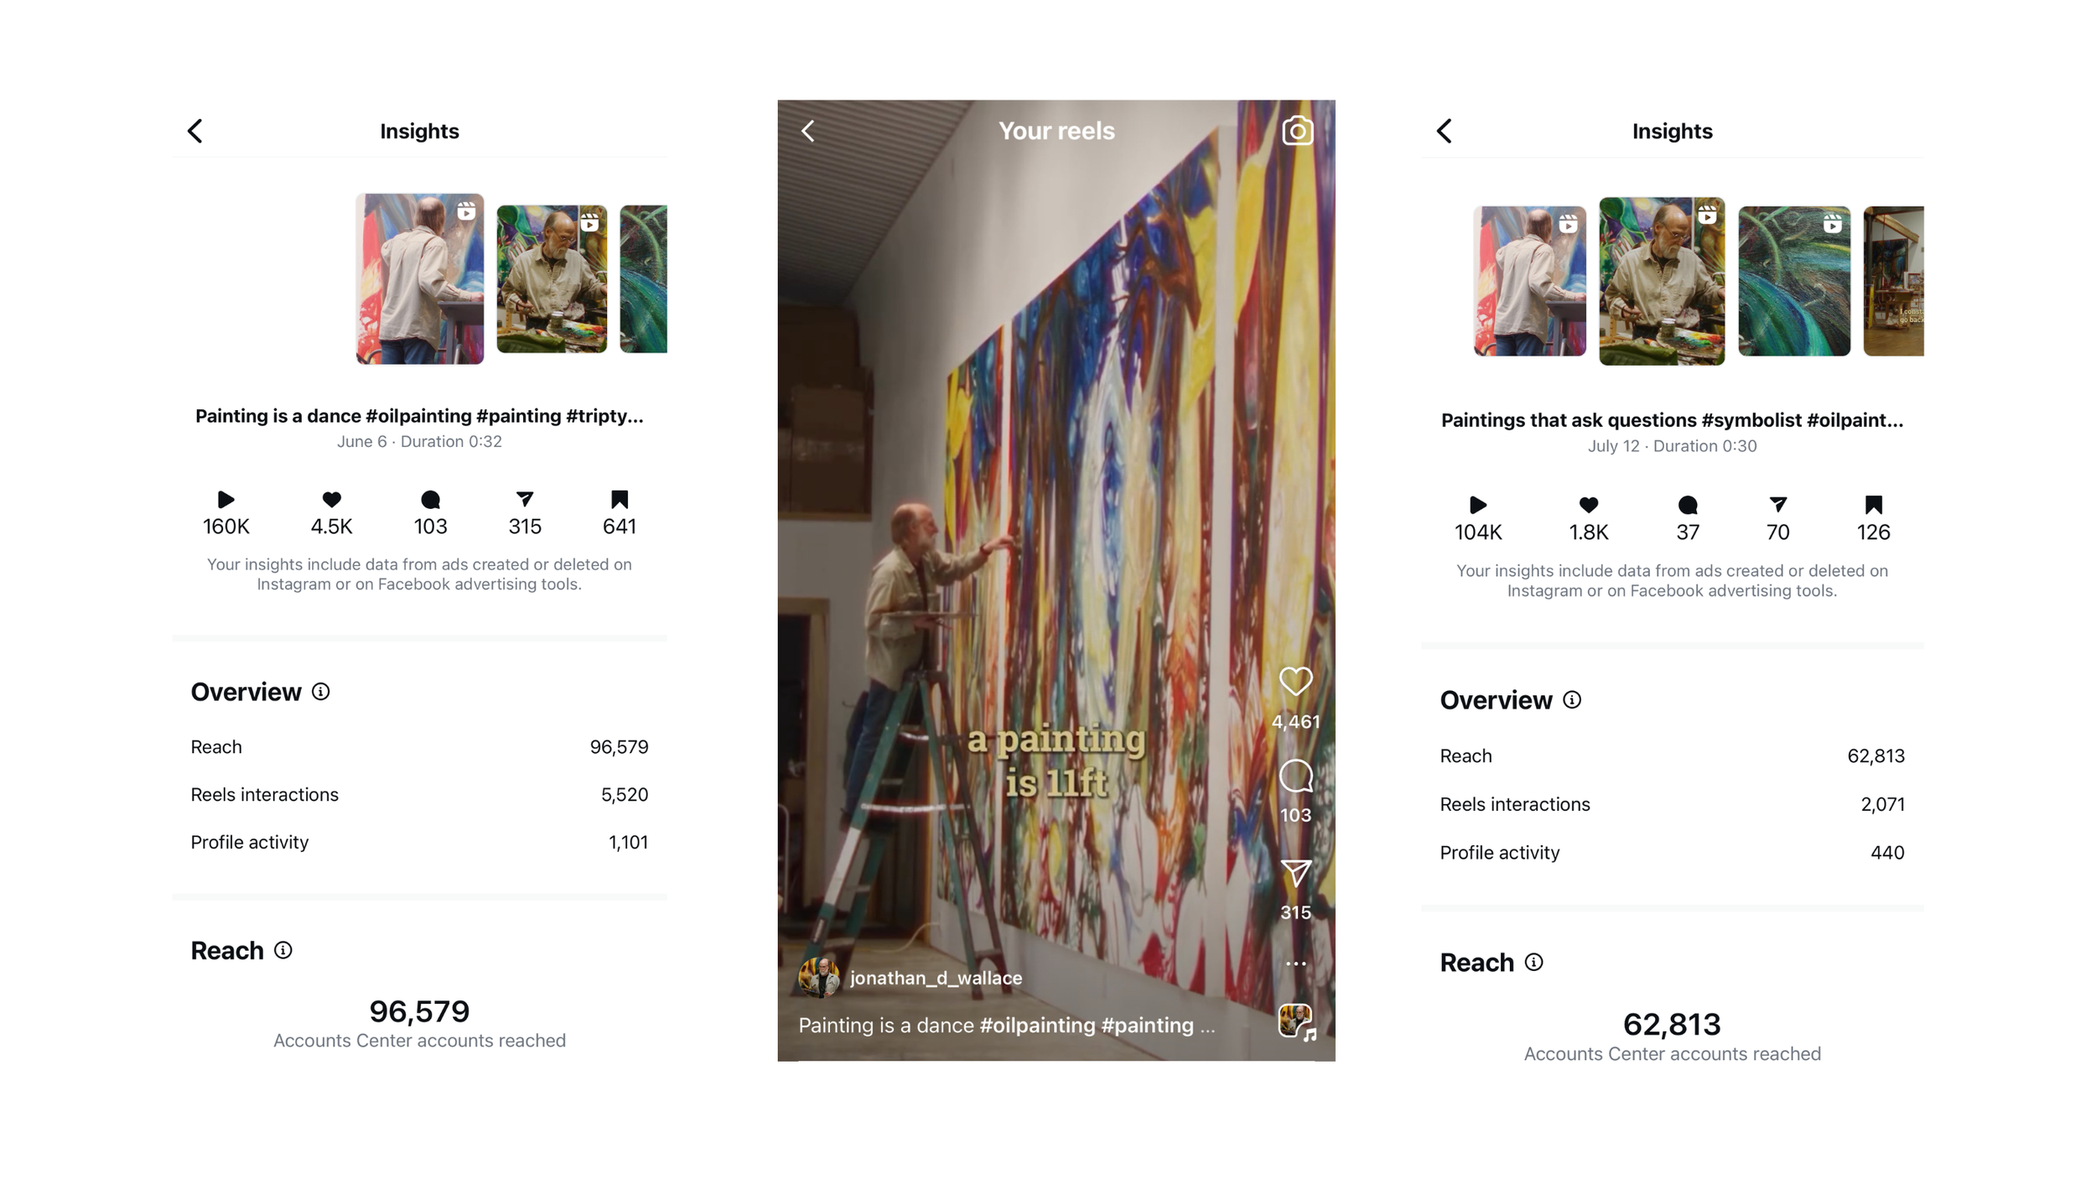The image size is (2096, 1179).
Task: Select the green swirl reel thumbnail in the right insights
Action: (x=1794, y=281)
